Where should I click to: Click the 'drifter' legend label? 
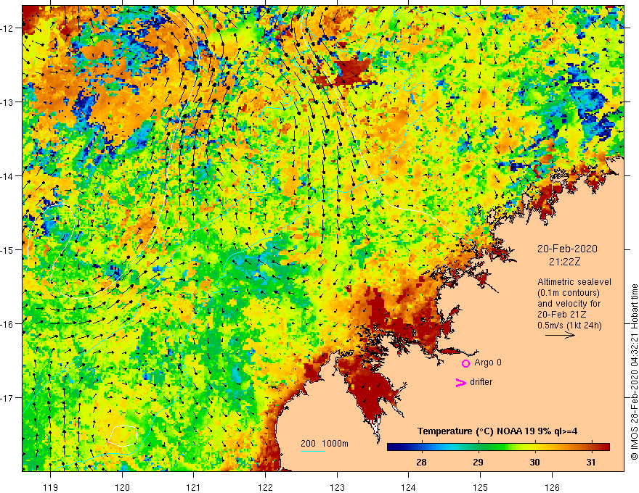coord(481,382)
